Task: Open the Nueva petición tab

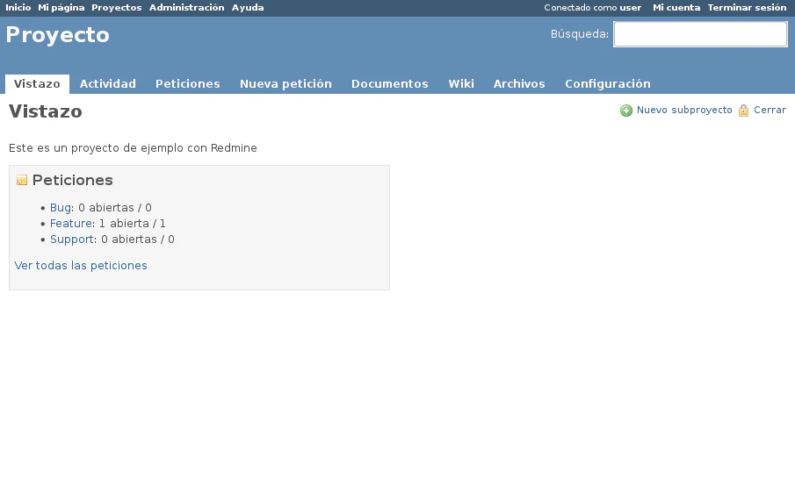Action: pos(285,84)
